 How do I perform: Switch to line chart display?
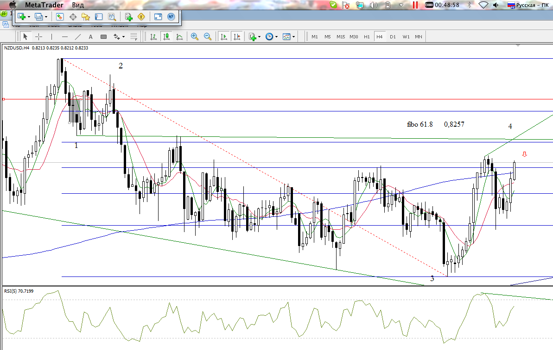[x=179, y=37]
